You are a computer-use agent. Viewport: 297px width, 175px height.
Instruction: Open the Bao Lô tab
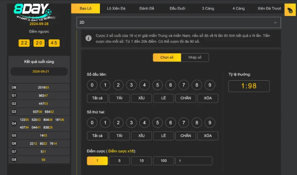[x=85, y=8]
